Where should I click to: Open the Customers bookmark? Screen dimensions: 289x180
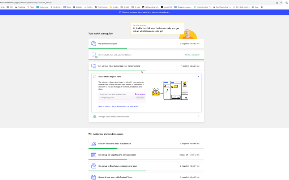coord(56,7)
